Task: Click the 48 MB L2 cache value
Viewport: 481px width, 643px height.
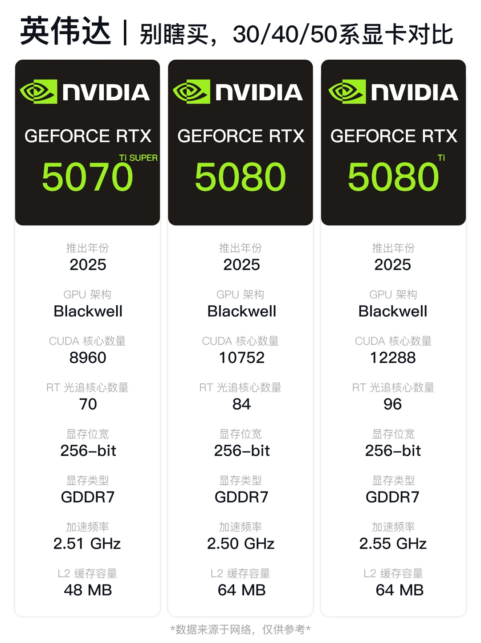Action: 88,590
